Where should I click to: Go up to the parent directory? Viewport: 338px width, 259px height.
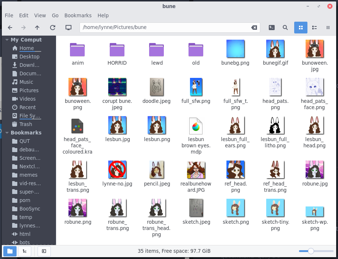click(x=37, y=28)
